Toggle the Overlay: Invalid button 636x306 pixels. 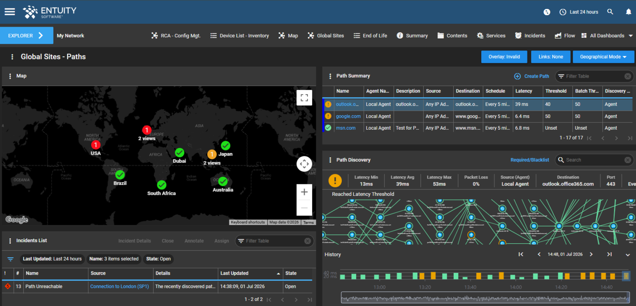pos(504,57)
